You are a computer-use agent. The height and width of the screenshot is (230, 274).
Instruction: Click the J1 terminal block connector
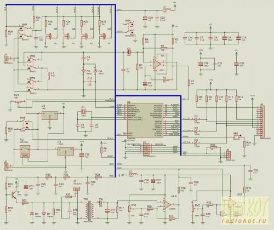(6, 59)
